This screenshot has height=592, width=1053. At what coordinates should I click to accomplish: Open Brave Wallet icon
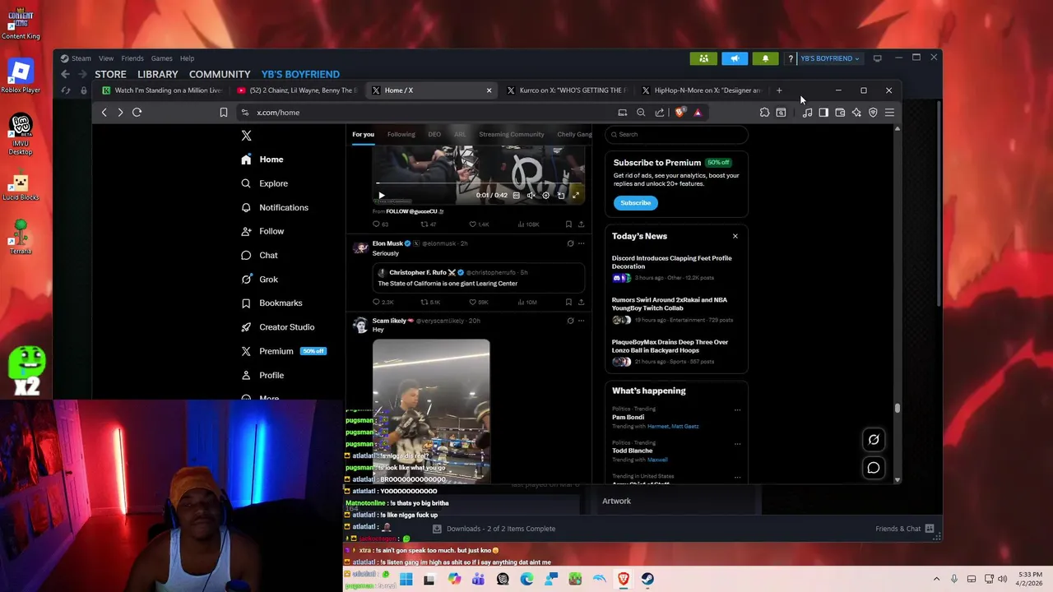point(840,113)
